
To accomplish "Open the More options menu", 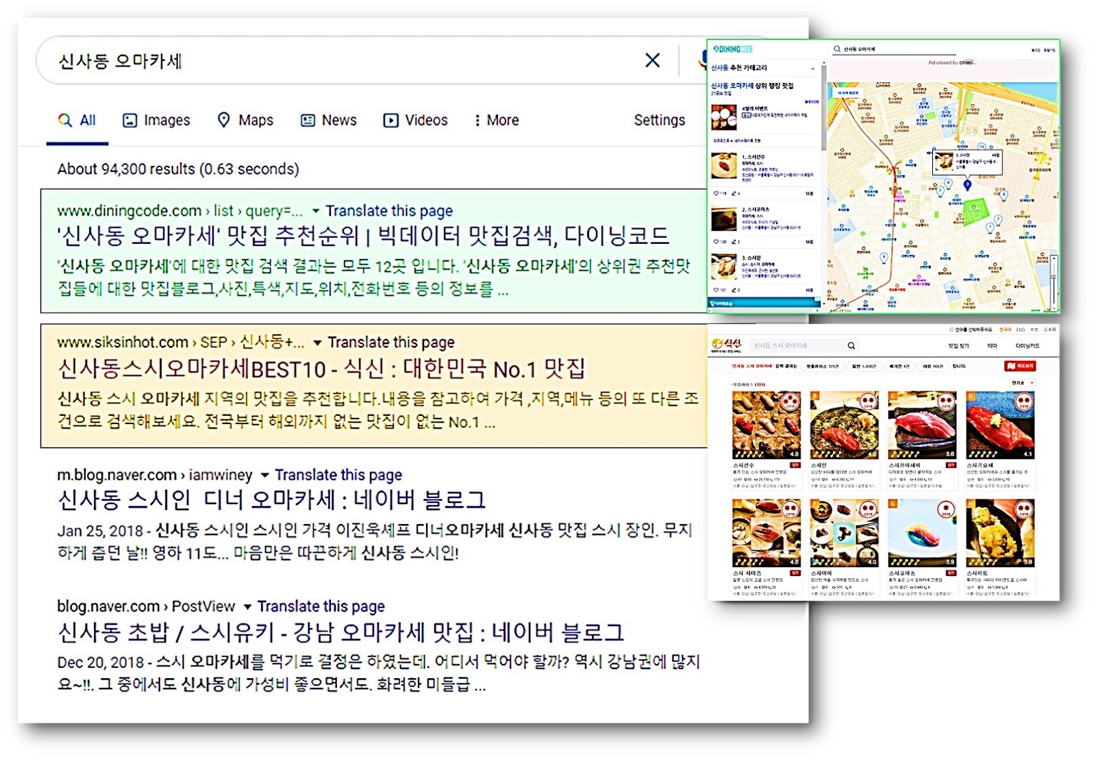I will click(497, 121).
